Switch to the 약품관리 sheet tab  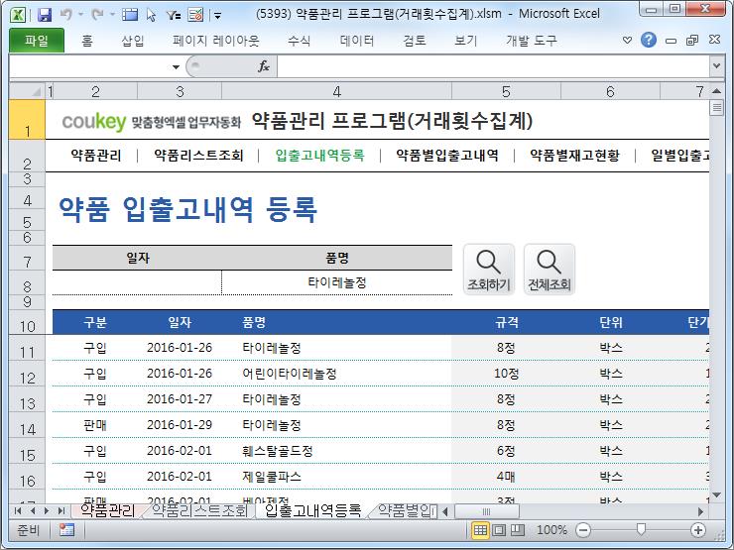[108, 510]
